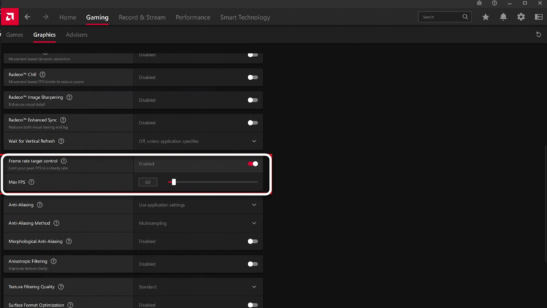Viewport: 547px width, 308px height.
Task: Open the Performance tab
Action: click(x=193, y=17)
